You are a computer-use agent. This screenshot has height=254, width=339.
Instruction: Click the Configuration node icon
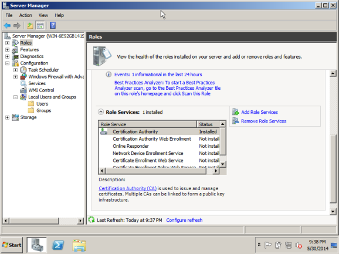[x=15, y=63]
